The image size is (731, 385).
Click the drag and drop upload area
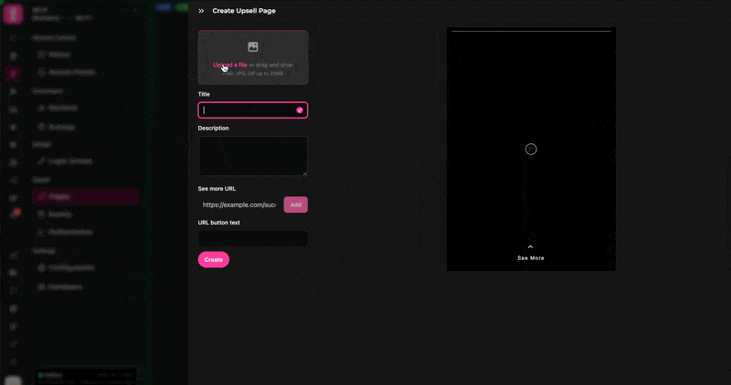(253, 57)
